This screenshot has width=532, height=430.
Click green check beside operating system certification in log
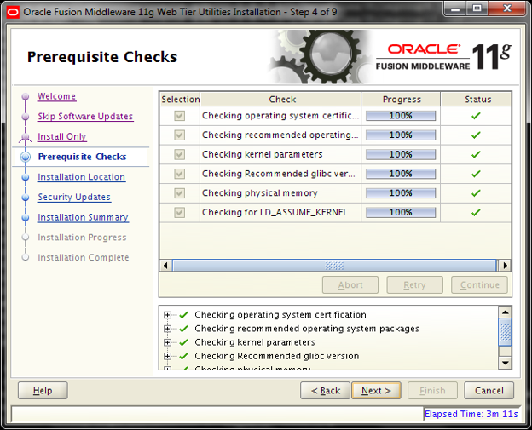click(183, 315)
